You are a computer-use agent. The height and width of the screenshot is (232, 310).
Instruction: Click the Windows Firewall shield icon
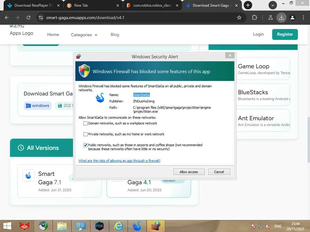[84, 71]
